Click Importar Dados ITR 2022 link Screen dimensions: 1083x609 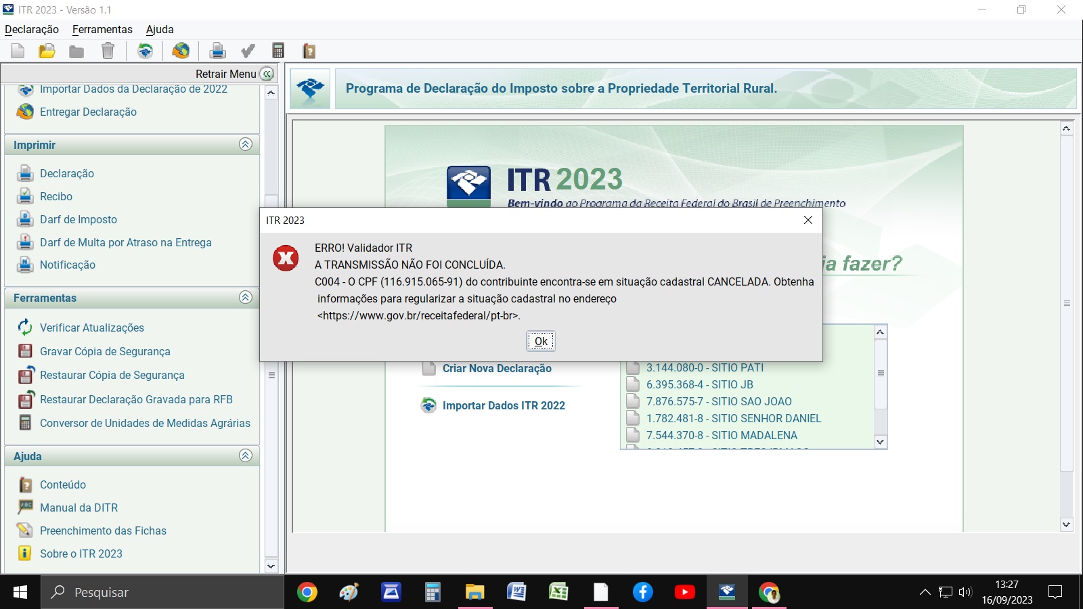click(x=504, y=405)
